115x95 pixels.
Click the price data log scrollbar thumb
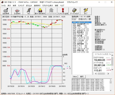[x=111, y=82]
